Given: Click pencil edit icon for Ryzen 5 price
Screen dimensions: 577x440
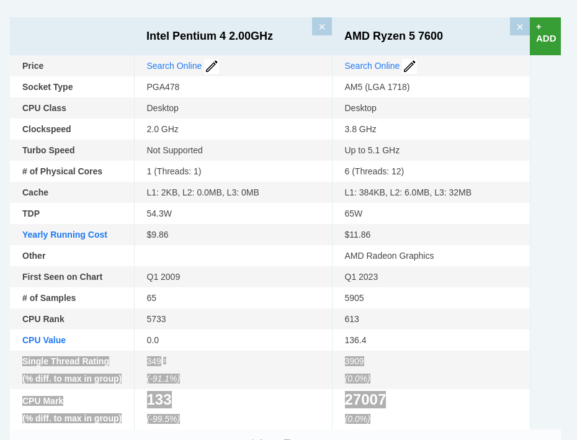Looking at the screenshot, I should point(409,66).
